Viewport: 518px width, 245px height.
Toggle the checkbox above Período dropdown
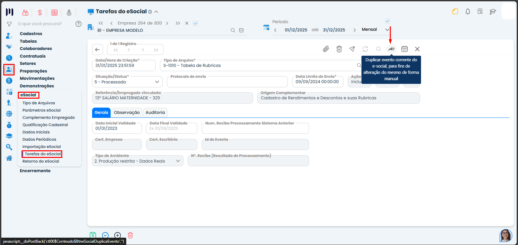(x=388, y=21)
